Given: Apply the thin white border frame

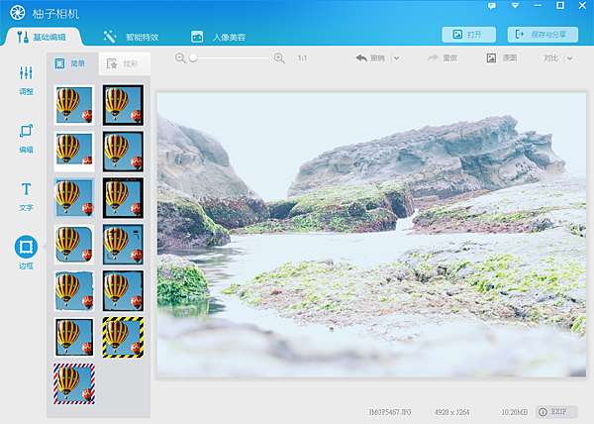Looking at the screenshot, I should click(74, 105).
